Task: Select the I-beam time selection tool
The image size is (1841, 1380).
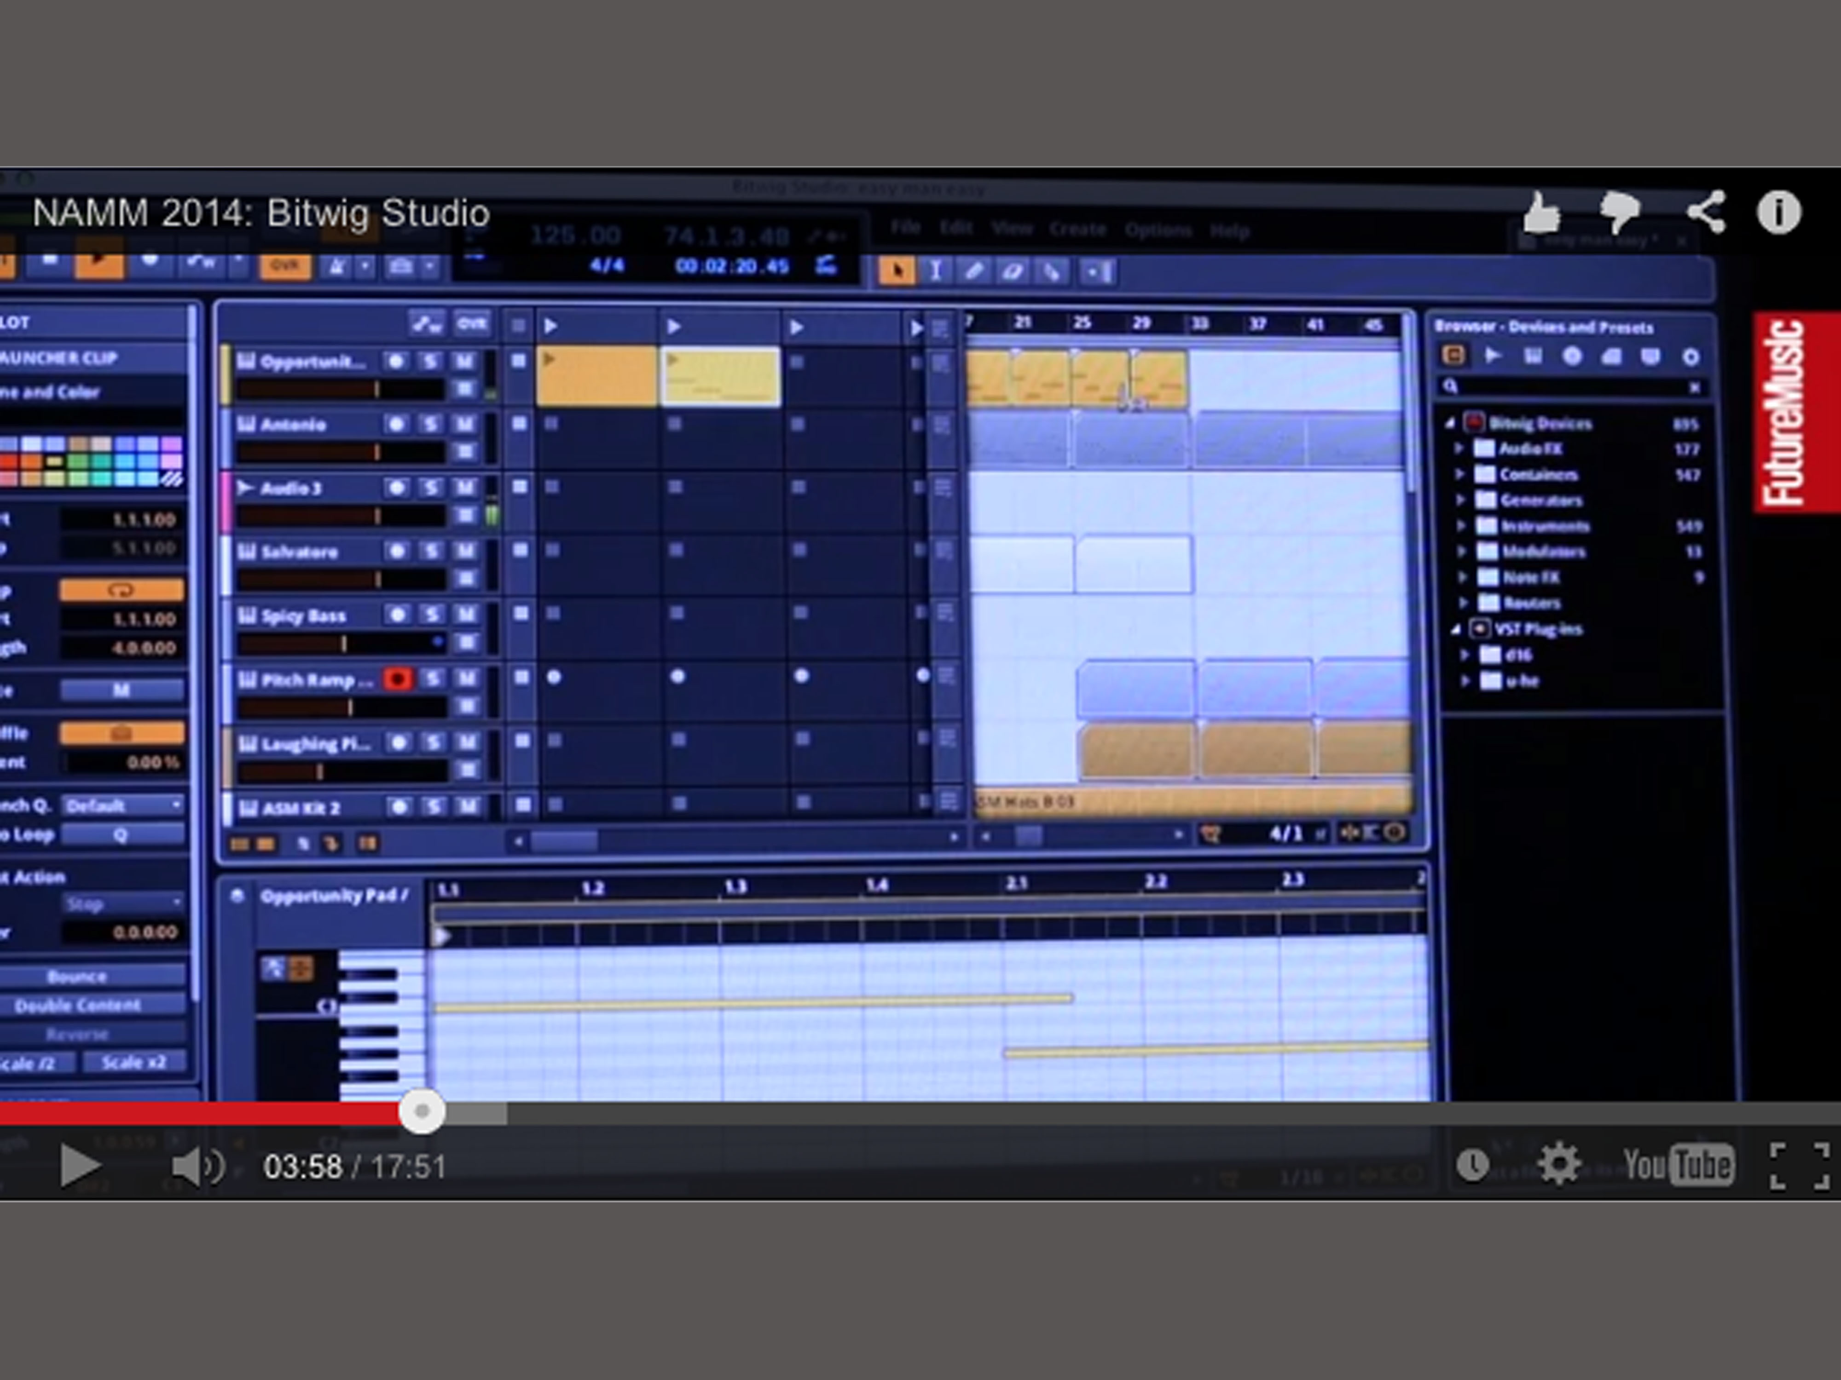Action: coord(936,271)
